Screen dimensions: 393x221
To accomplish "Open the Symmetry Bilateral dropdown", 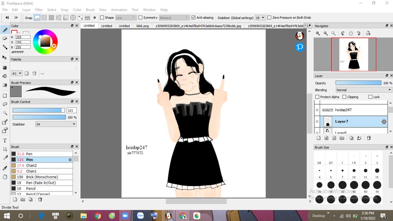I will (174, 18).
